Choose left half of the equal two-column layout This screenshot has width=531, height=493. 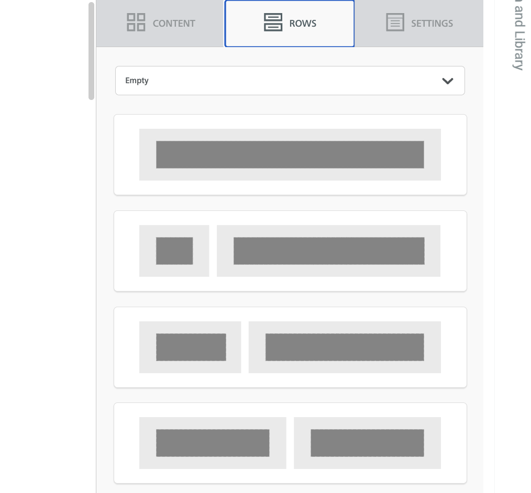pos(213,443)
